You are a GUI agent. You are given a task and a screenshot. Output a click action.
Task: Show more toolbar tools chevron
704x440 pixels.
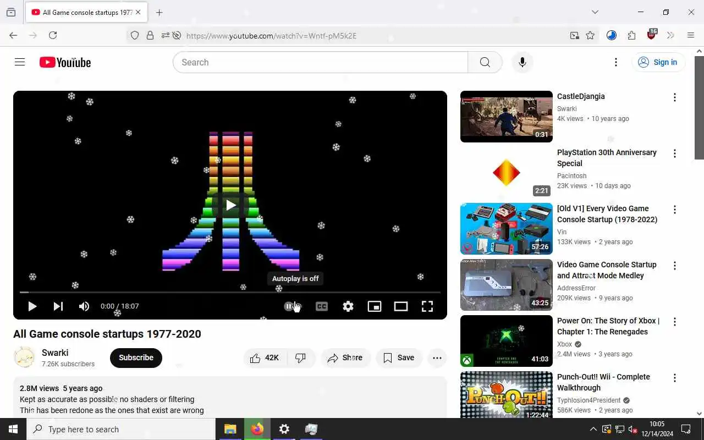pos(670,35)
